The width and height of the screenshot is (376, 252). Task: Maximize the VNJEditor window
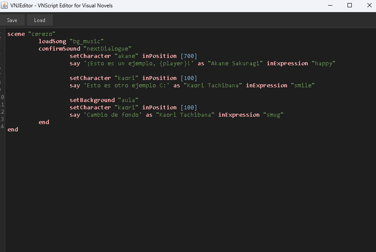pos(350,5)
